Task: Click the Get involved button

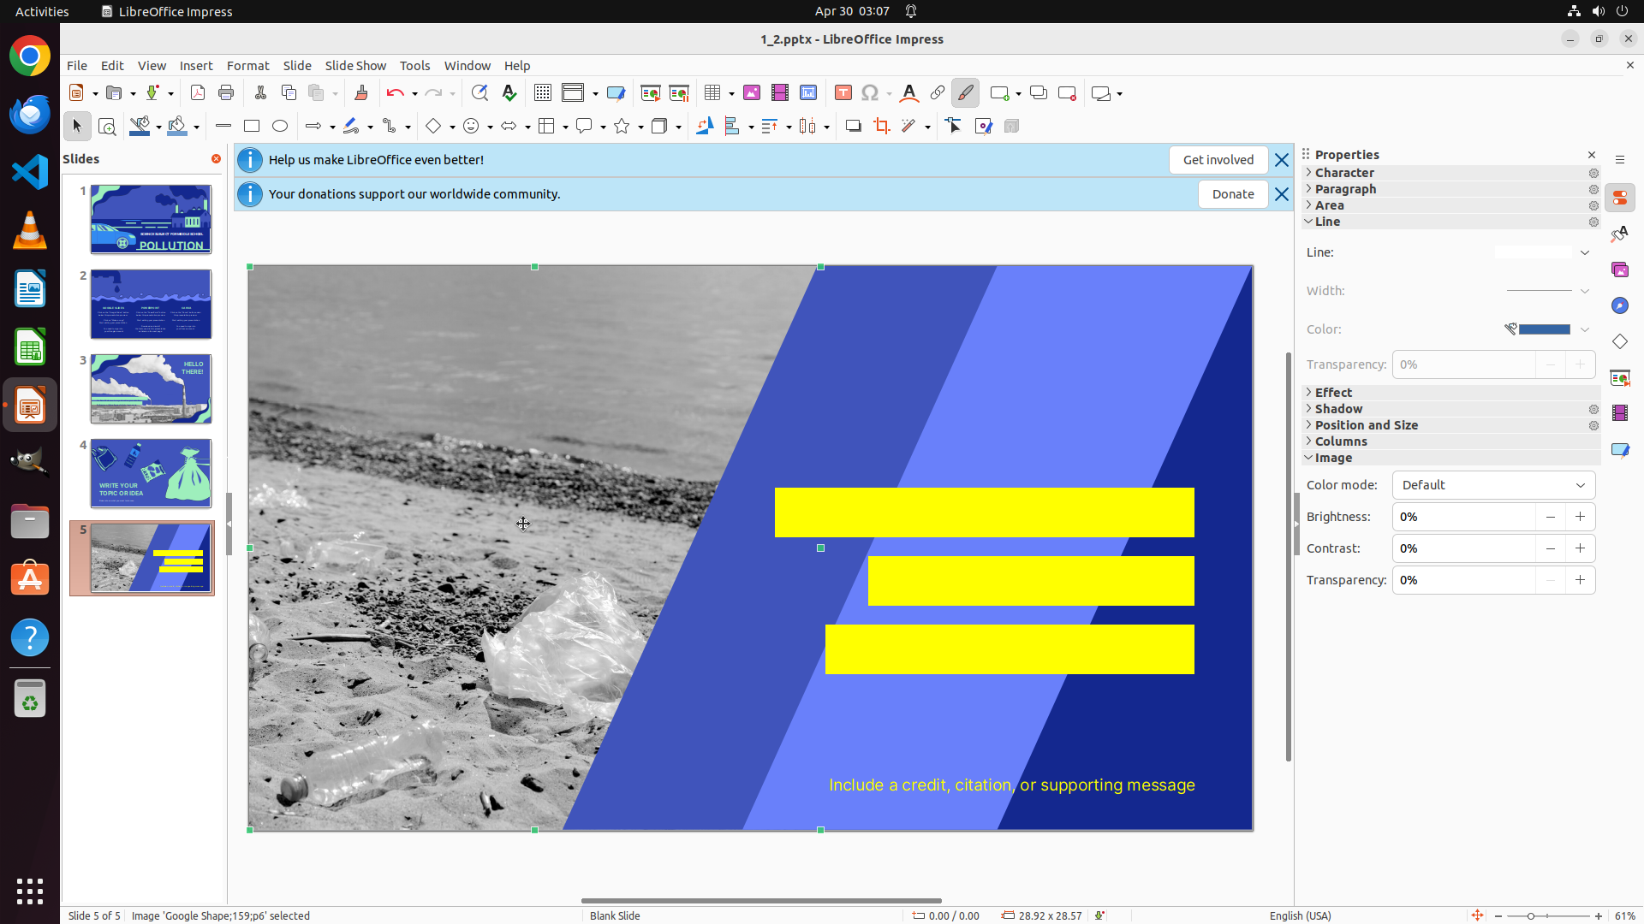Action: point(1218,160)
